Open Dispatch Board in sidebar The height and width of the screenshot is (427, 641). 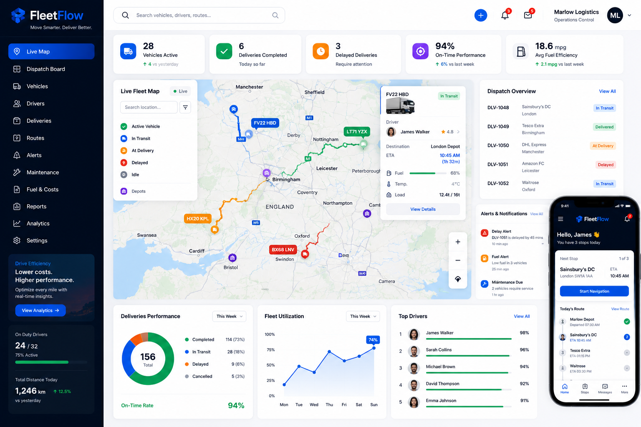click(x=51, y=69)
